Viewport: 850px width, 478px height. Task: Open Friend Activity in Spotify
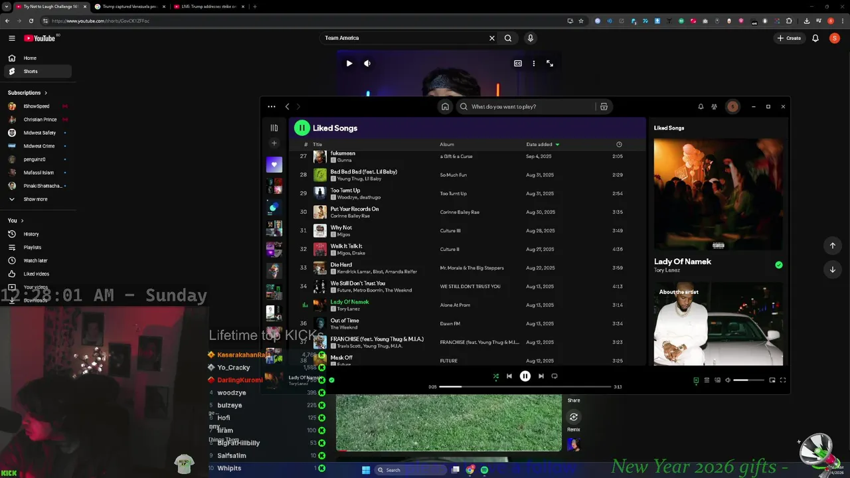[x=714, y=106]
